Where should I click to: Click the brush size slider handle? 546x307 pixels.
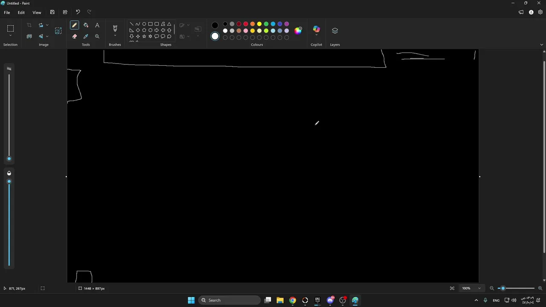[9, 159]
